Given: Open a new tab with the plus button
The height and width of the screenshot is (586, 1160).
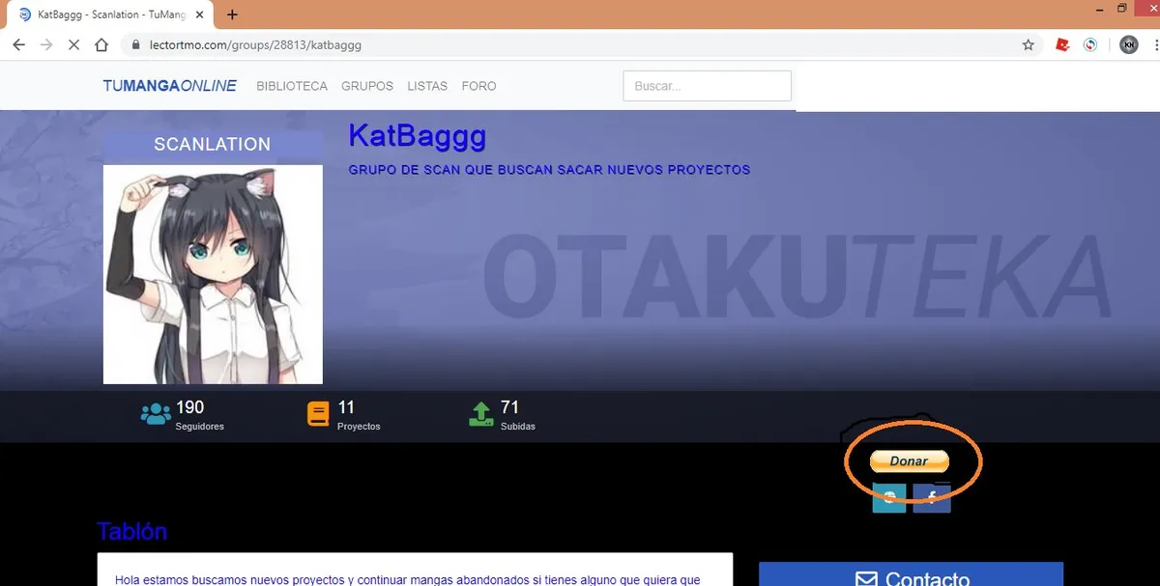Looking at the screenshot, I should (x=232, y=14).
